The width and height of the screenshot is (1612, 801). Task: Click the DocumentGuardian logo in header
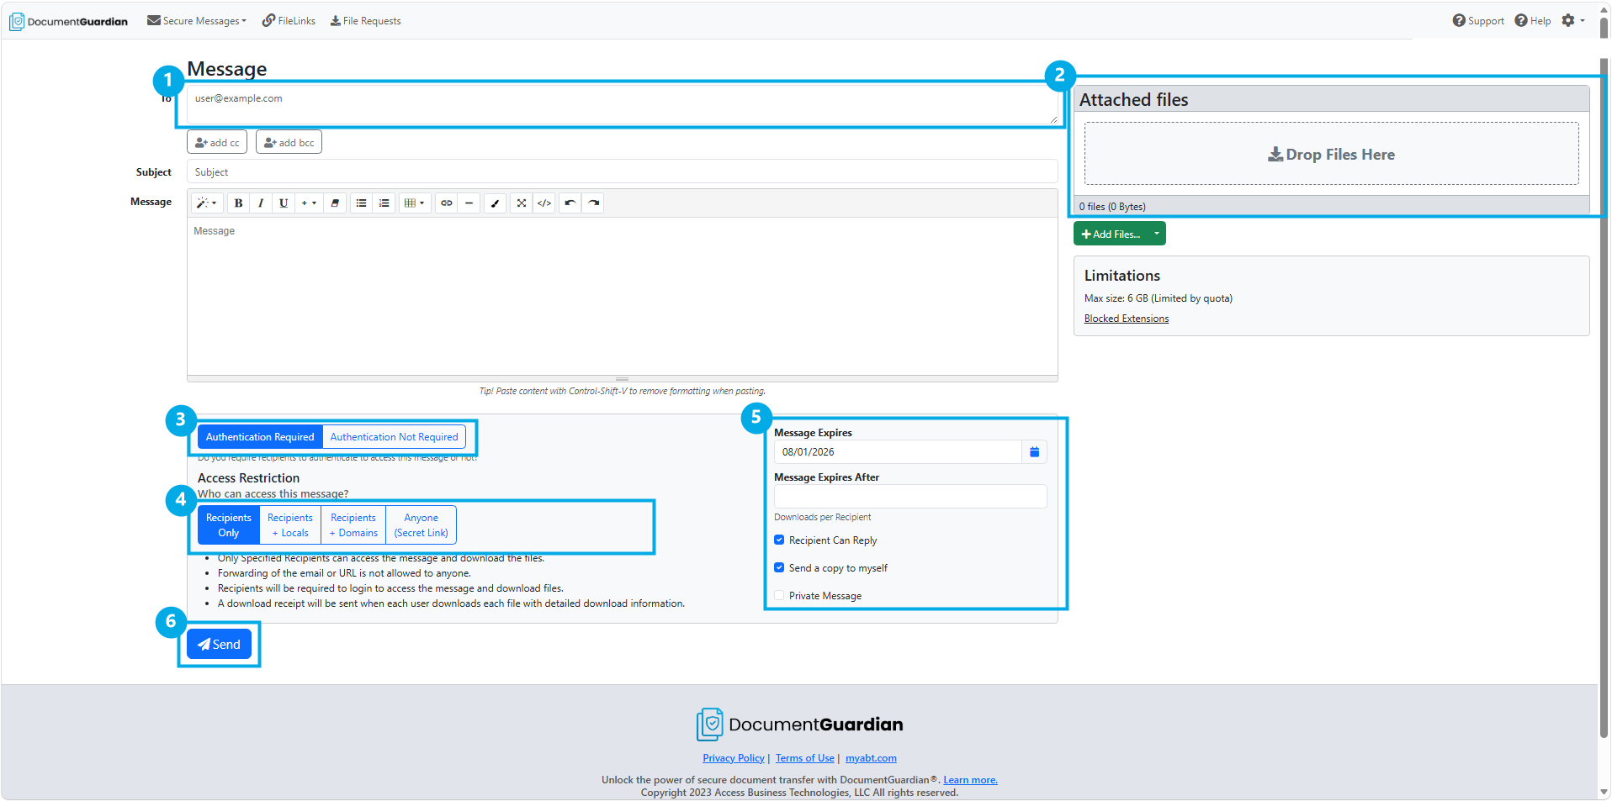(69, 21)
